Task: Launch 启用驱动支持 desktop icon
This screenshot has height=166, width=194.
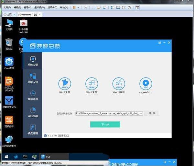Action: click(9, 141)
